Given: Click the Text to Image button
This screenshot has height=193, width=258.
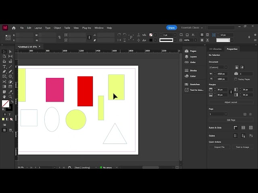Looking at the screenshot, I should pos(242,147).
